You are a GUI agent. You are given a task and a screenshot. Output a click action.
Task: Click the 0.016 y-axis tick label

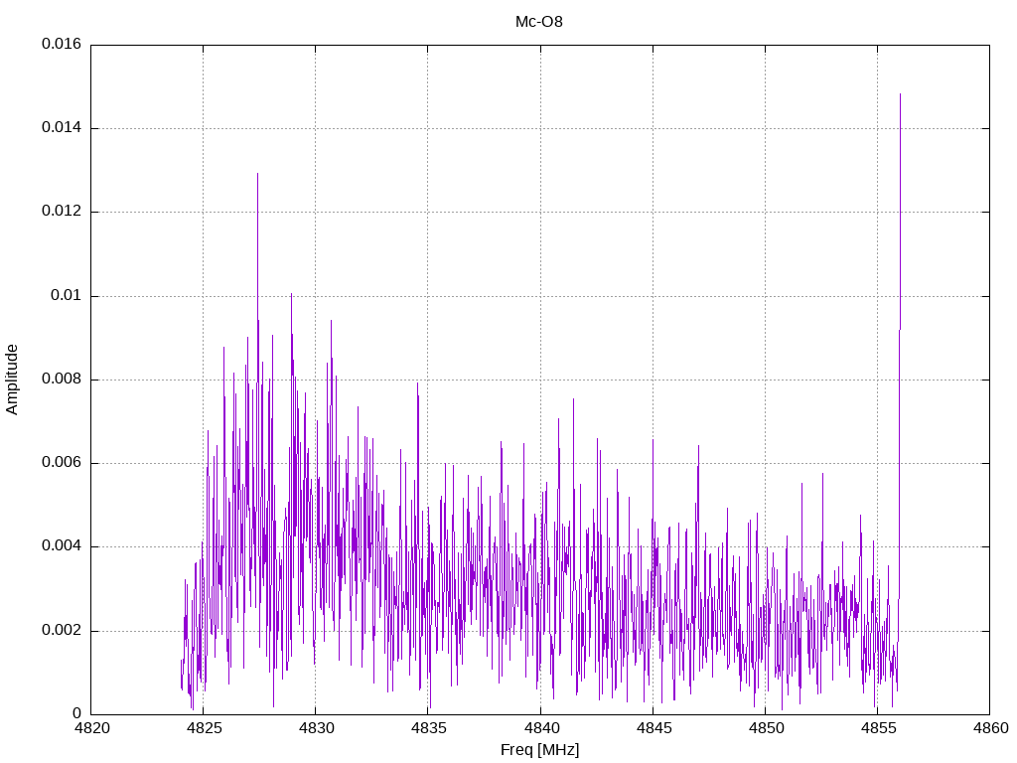[62, 44]
